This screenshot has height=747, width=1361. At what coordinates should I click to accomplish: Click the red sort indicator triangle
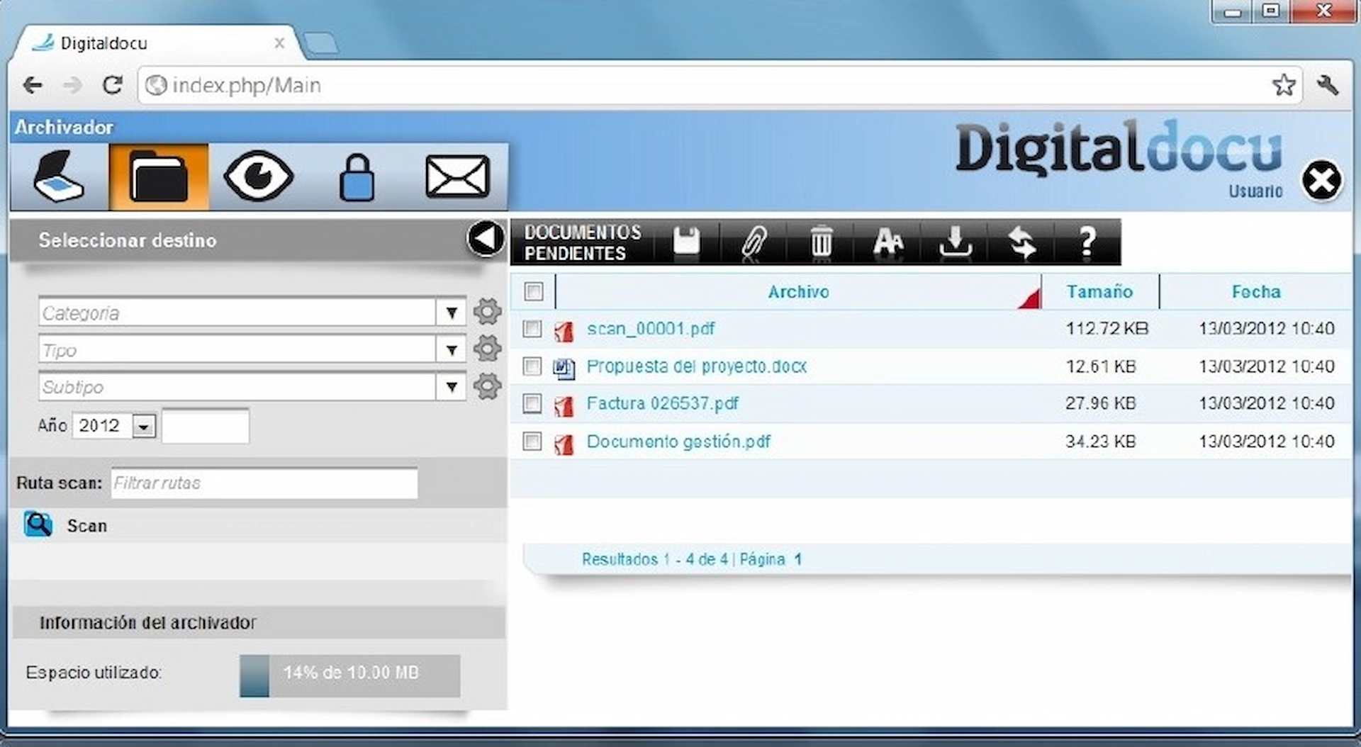1030,299
